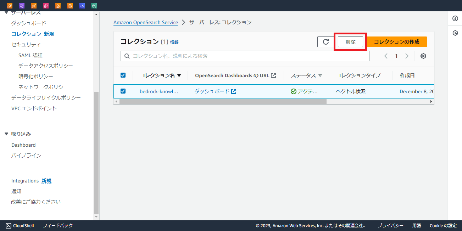Screen dimensions: 462x231
Task: Open the first orange EC2 favorites shortcut
Action: pos(10,6)
